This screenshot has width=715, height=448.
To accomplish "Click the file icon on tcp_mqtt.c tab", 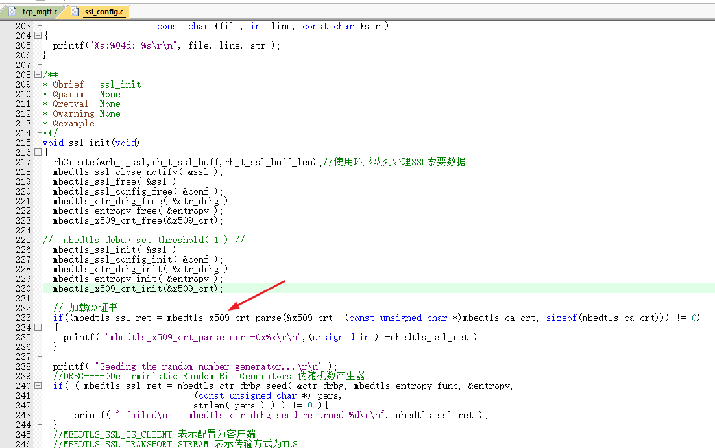I will [13, 12].
